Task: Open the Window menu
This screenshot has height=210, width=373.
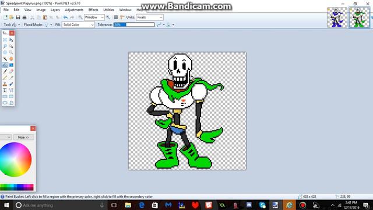Action: 125,10
